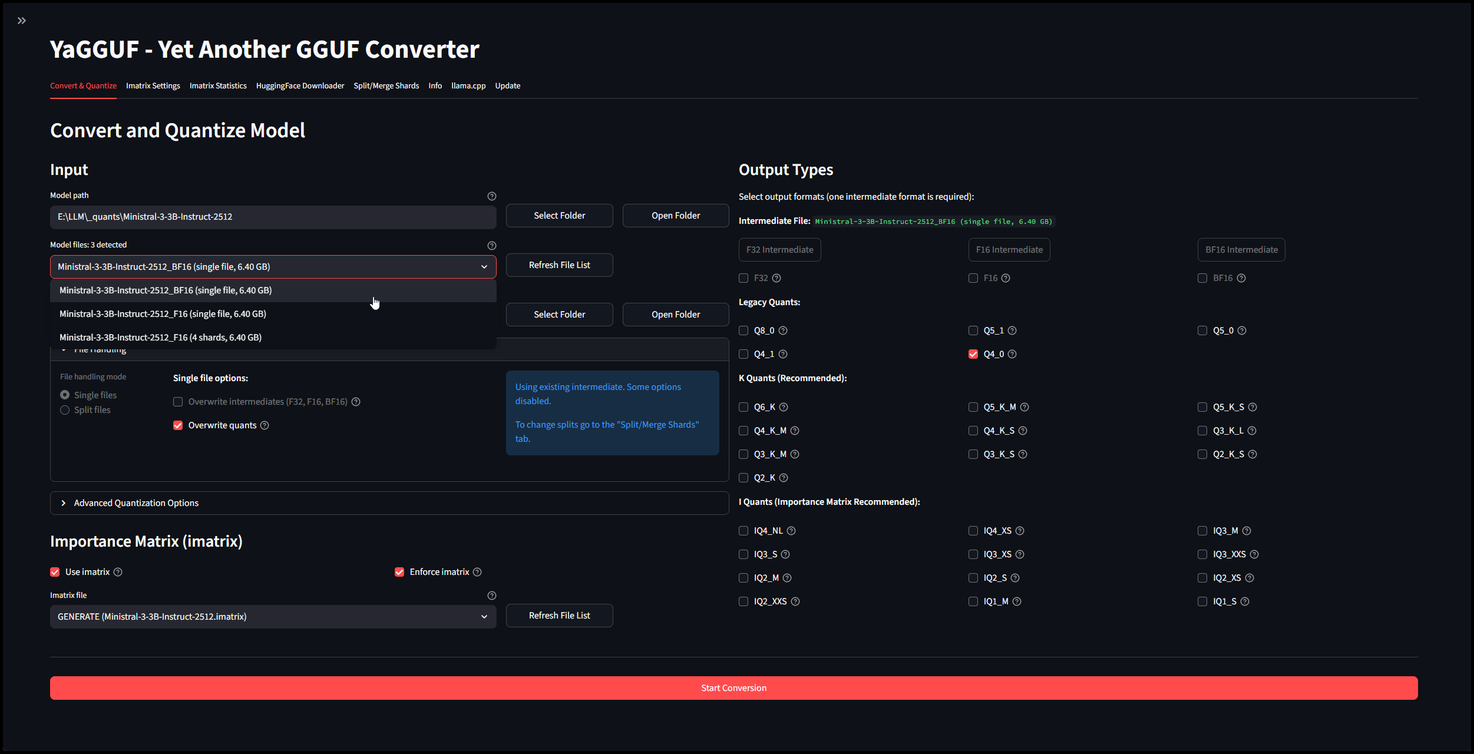
Task: Click the Model path input field
Action: point(273,217)
